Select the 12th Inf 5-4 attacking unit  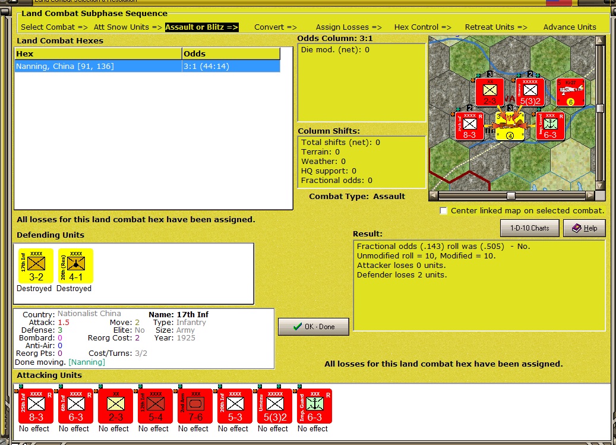(x=156, y=406)
